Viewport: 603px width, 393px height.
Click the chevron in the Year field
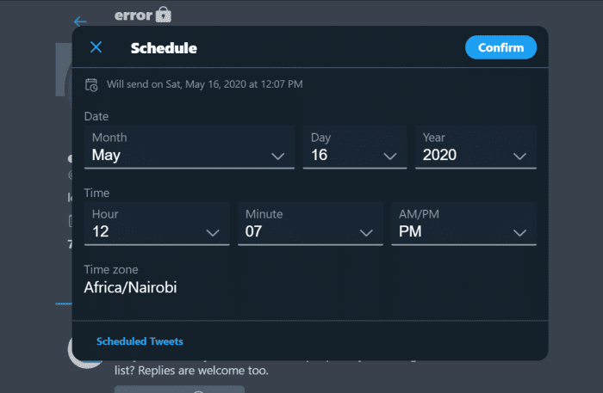(x=519, y=157)
